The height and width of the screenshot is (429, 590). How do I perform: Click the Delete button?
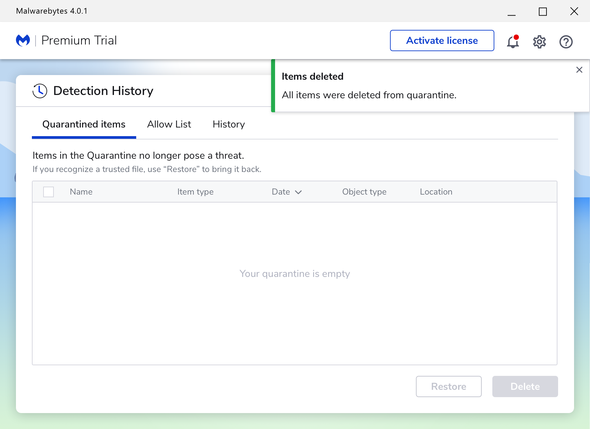click(x=525, y=386)
